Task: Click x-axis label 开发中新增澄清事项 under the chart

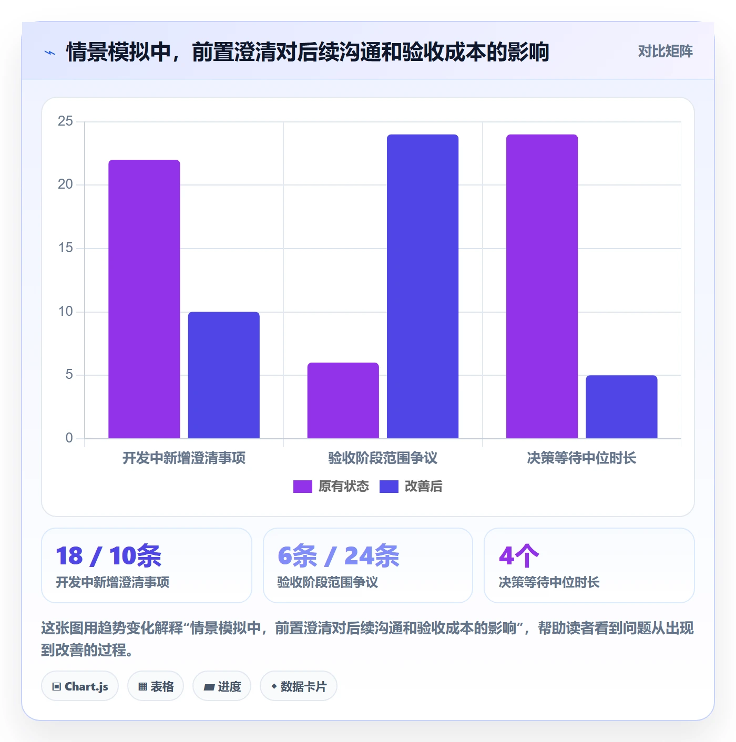Action: click(x=184, y=458)
